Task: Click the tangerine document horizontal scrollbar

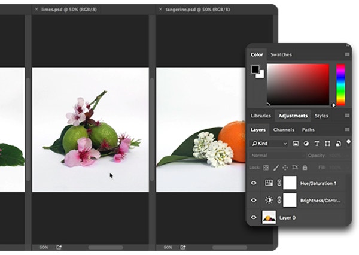Action: click(x=230, y=247)
